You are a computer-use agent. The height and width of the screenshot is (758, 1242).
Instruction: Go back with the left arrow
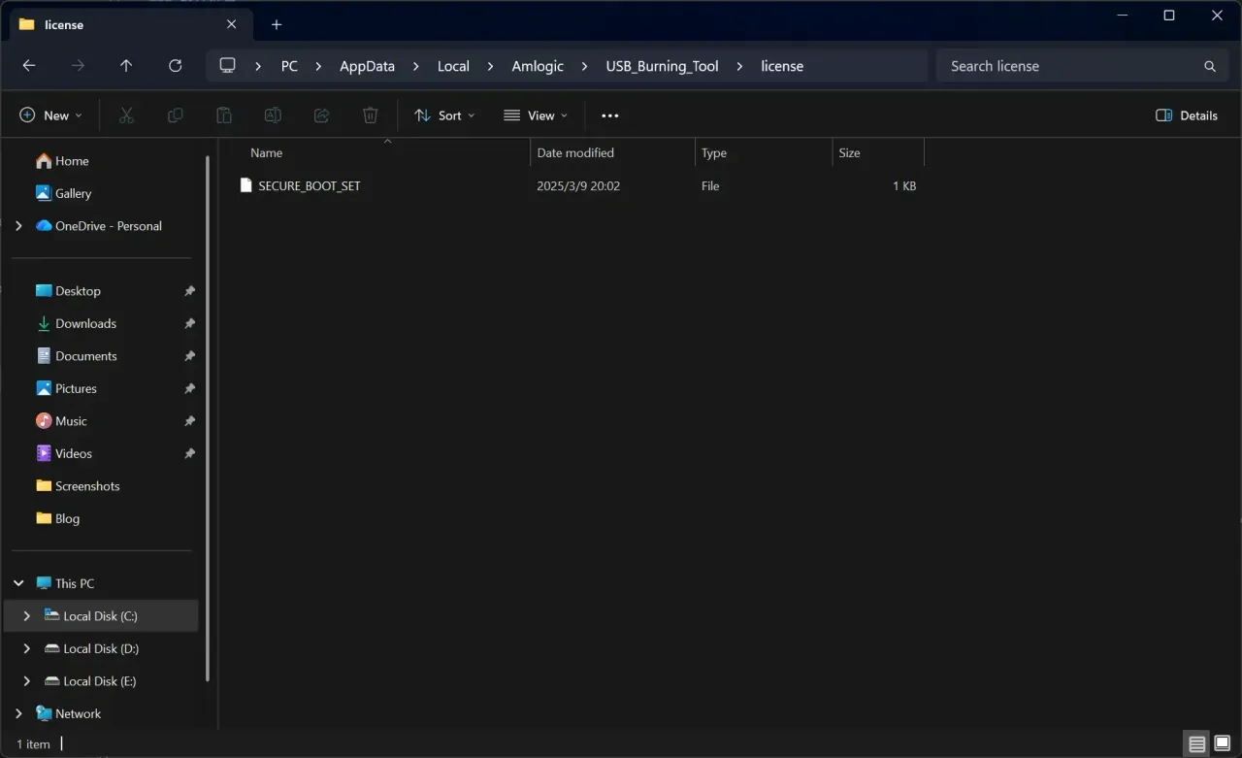click(29, 66)
